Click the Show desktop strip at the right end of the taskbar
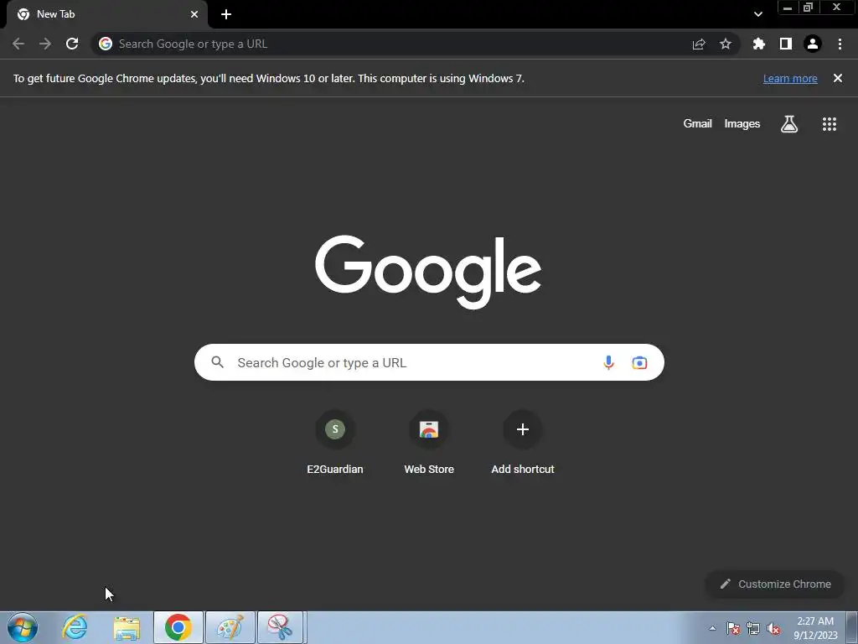The width and height of the screenshot is (858, 644). pyautogui.click(x=852, y=627)
